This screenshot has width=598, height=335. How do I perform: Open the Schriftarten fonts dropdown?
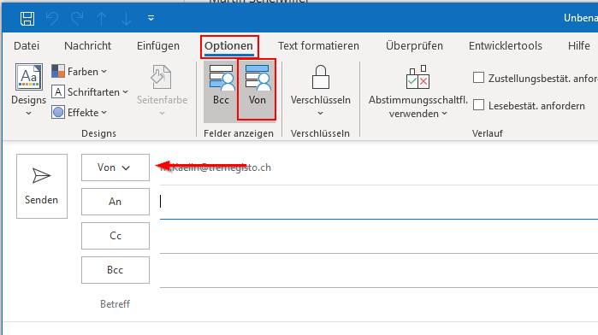(x=90, y=91)
